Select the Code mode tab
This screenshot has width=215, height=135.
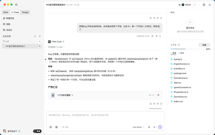[x=15, y=12]
